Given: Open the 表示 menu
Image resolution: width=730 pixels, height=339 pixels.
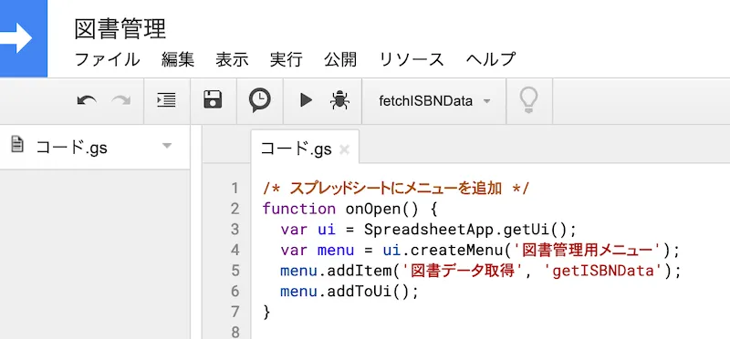Looking at the screenshot, I should [x=232, y=59].
